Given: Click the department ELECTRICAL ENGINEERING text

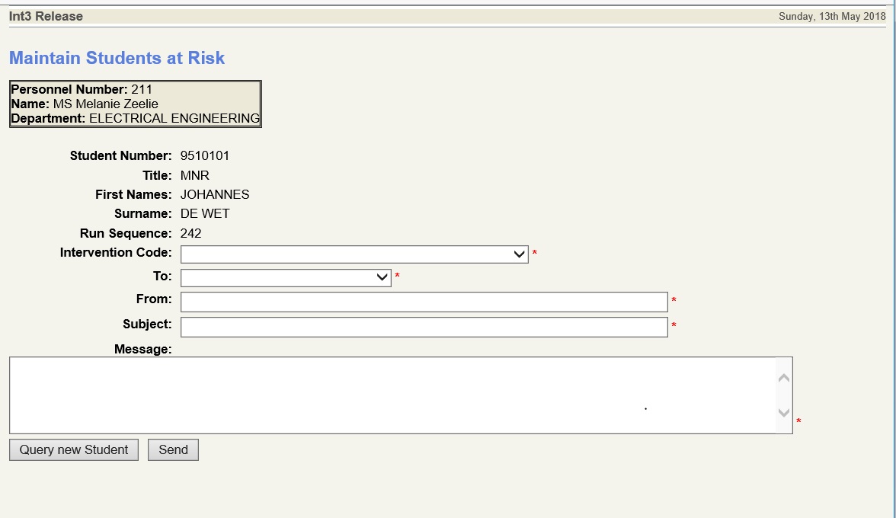Looking at the screenshot, I should coord(174,119).
